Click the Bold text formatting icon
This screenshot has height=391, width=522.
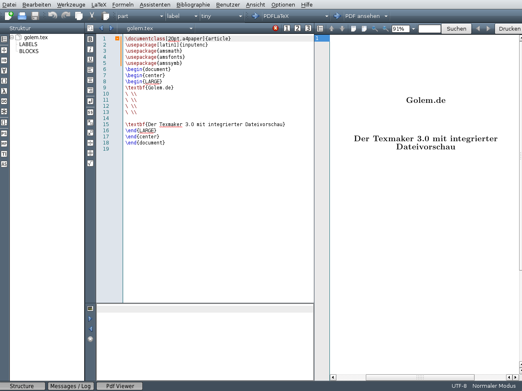[x=90, y=39]
